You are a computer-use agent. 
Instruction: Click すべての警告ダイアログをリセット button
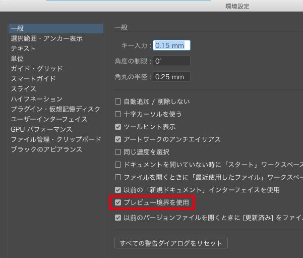point(171,243)
